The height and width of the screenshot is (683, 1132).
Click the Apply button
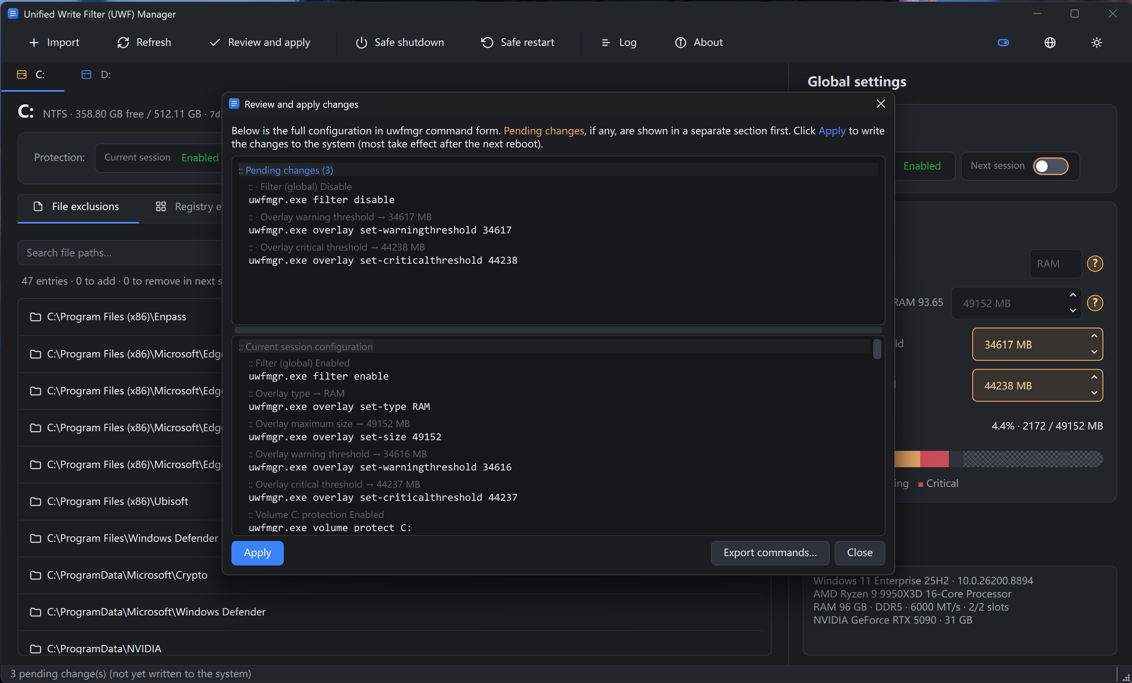[x=257, y=552]
